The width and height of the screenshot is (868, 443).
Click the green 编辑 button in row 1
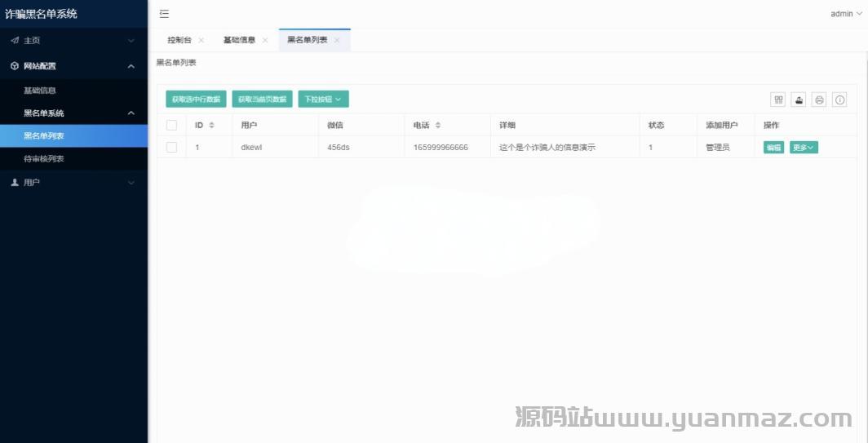point(773,148)
